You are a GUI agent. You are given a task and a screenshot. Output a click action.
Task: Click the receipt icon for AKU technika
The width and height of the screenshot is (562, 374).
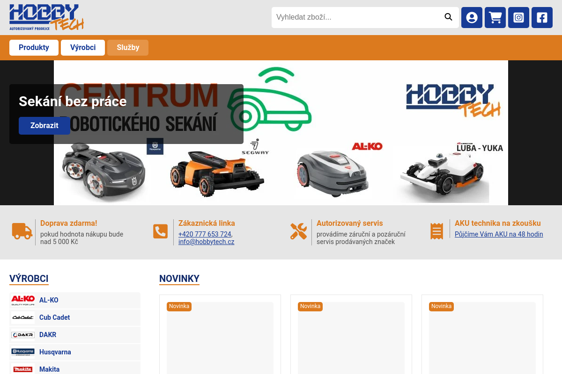436,231
